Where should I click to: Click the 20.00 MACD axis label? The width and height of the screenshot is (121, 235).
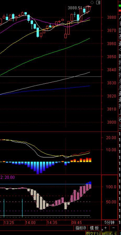(111, 138)
